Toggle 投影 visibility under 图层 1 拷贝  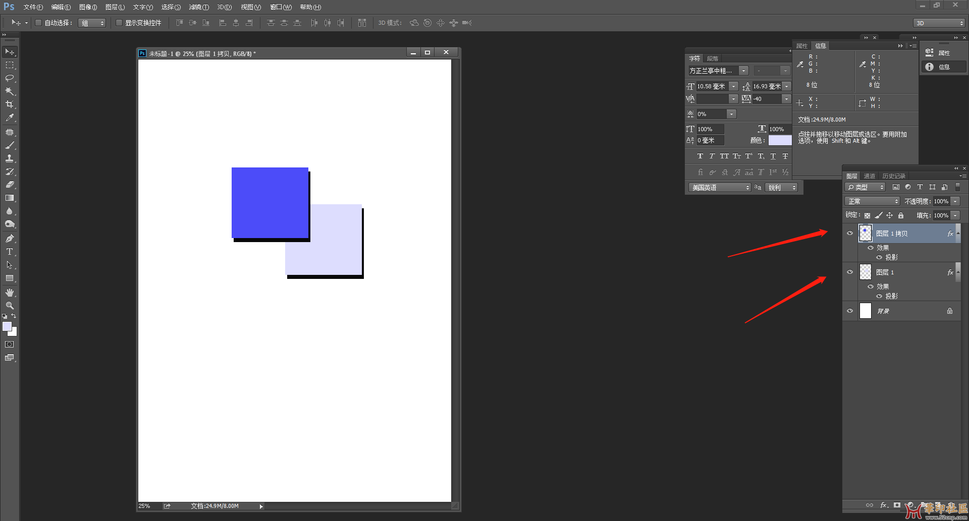(x=879, y=257)
